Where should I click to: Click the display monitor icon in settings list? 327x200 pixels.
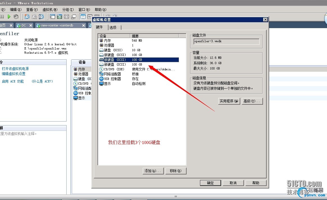[101, 84]
